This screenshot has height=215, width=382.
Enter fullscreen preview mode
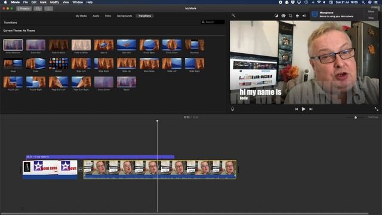tap(377, 109)
